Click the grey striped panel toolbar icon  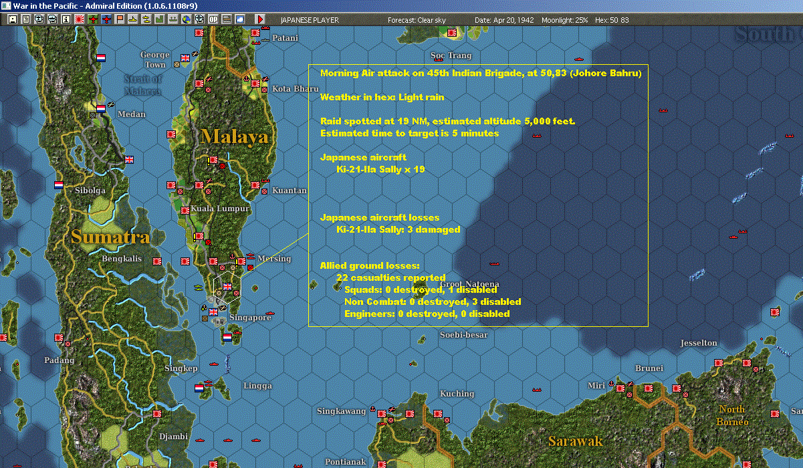[227, 20]
